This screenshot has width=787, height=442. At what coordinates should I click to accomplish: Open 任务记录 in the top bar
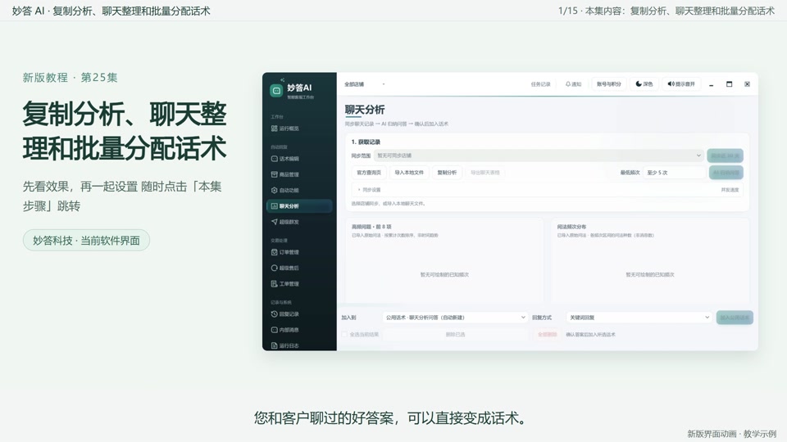pyautogui.click(x=540, y=84)
